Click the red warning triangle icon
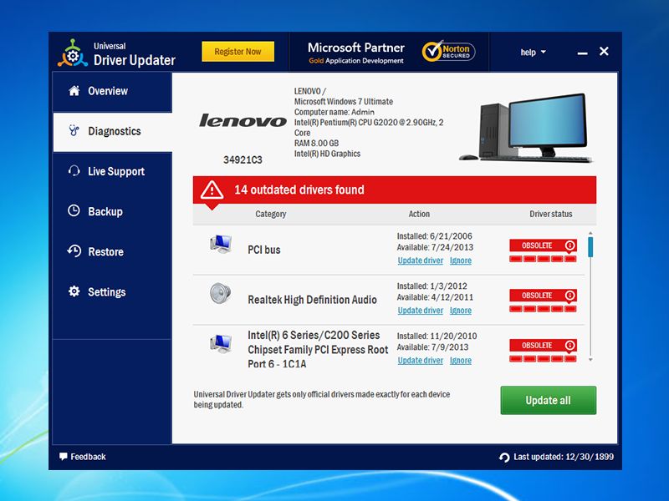Screen dimensions: 669x501 pos(212,190)
